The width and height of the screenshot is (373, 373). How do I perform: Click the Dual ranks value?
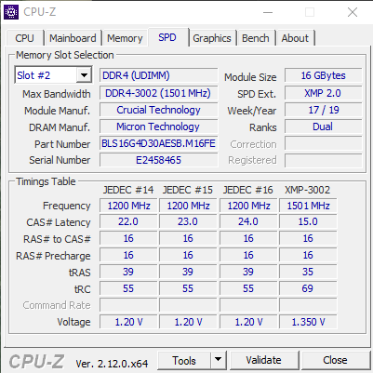point(323,127)
